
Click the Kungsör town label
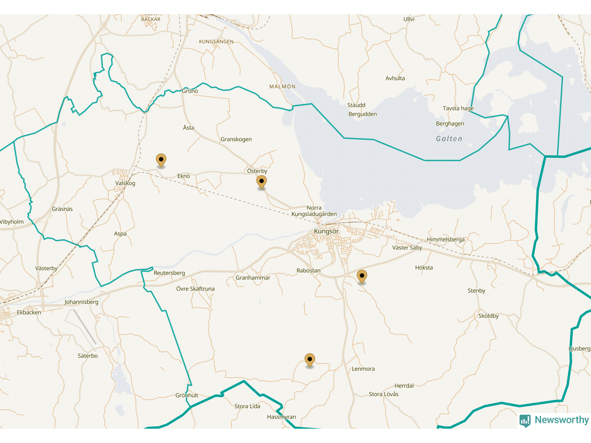tap(326, 231)
